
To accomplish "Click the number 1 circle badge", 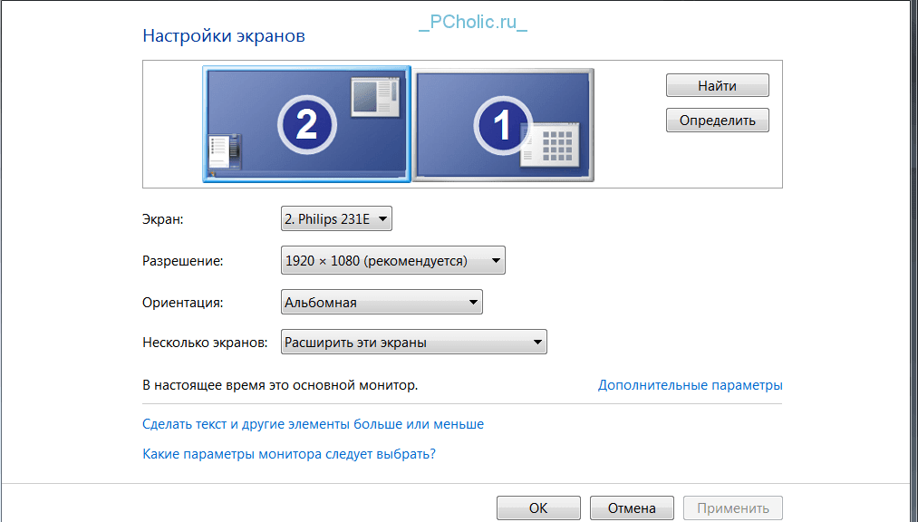I will pyautogui.click(x=503, y=124).
